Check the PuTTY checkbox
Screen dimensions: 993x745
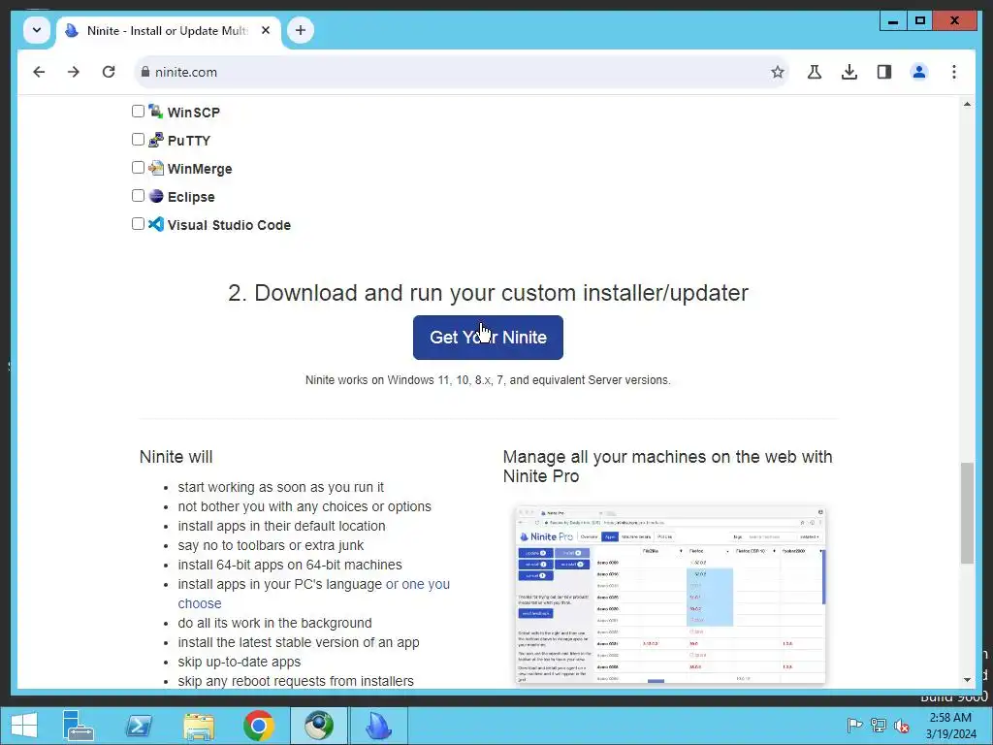[x=138, y=140]
